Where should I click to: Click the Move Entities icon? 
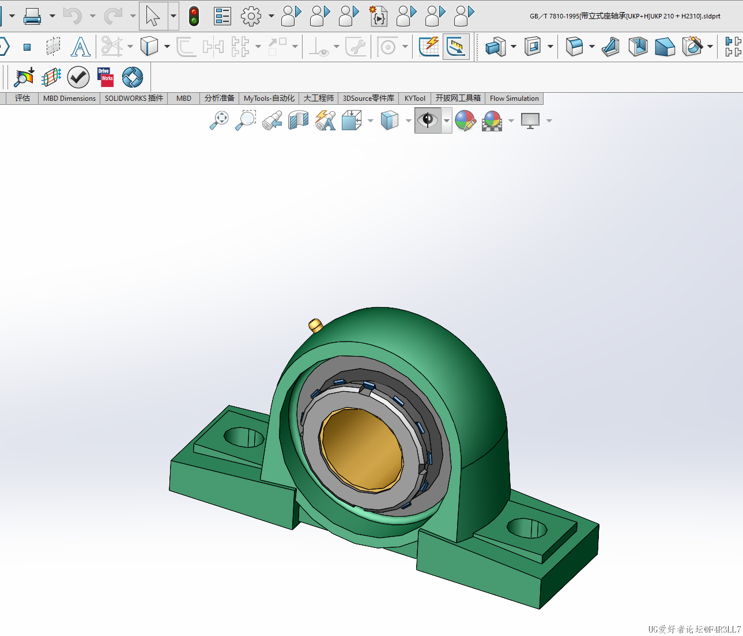tap(278, 47)
